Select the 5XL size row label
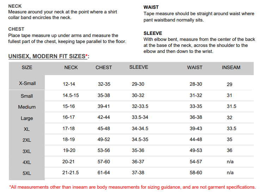The width and height of the screenshot is (270, 195). click(27, 173)
